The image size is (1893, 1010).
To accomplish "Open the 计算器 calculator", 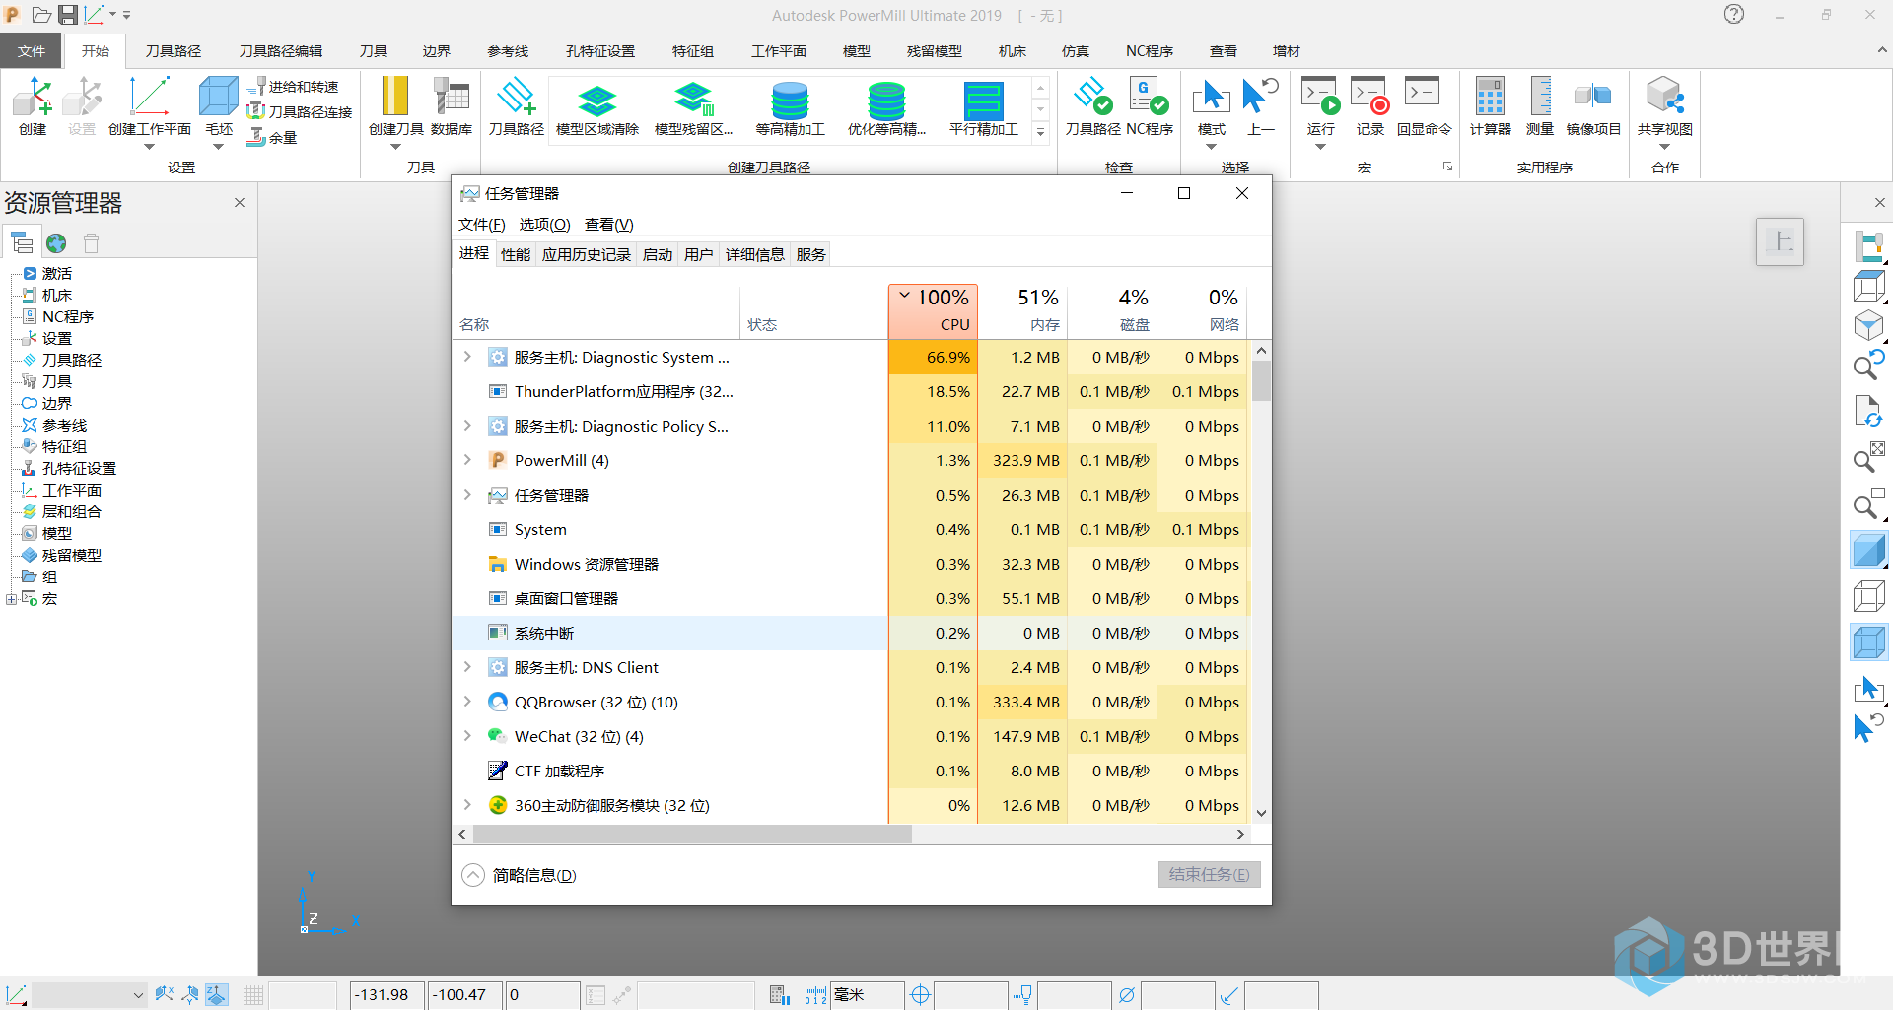I will click(x=1490, y=107).
